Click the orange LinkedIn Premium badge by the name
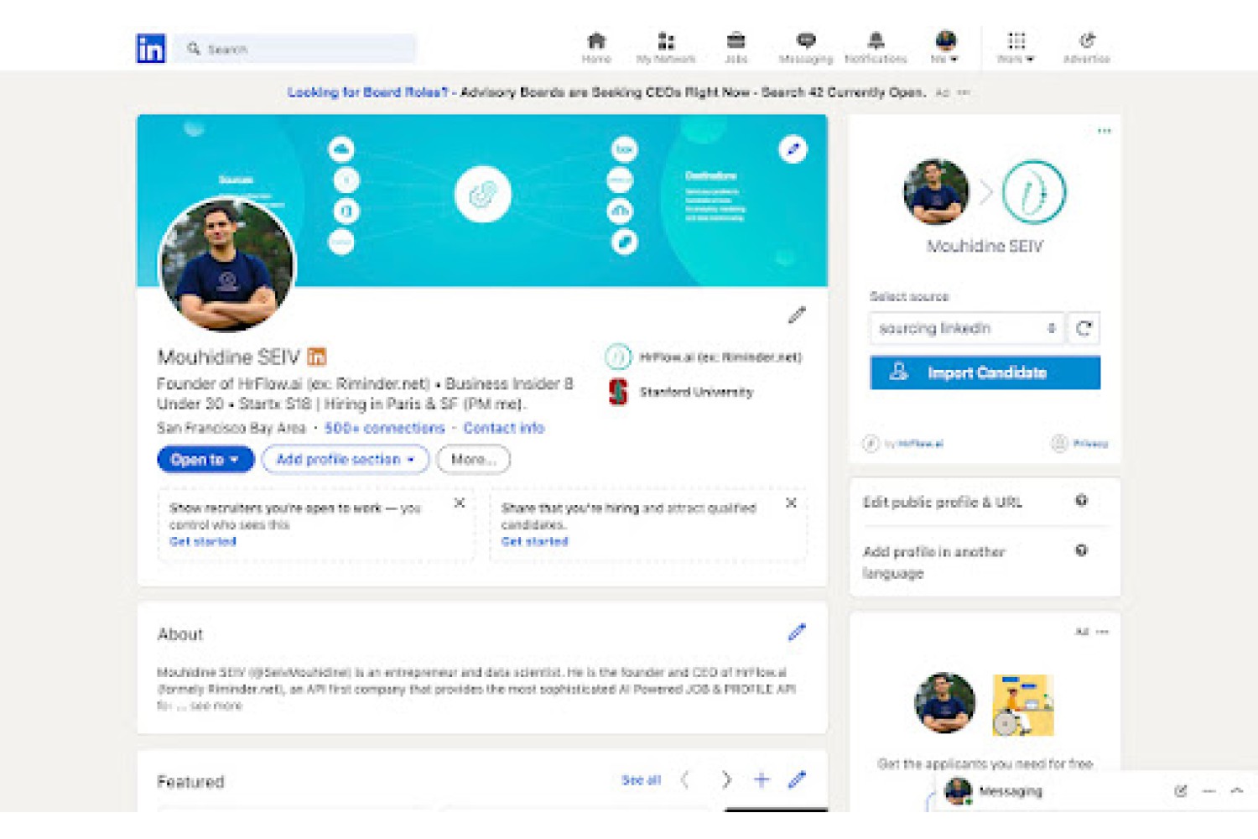The image size is (1258, 839). point(316,357)
